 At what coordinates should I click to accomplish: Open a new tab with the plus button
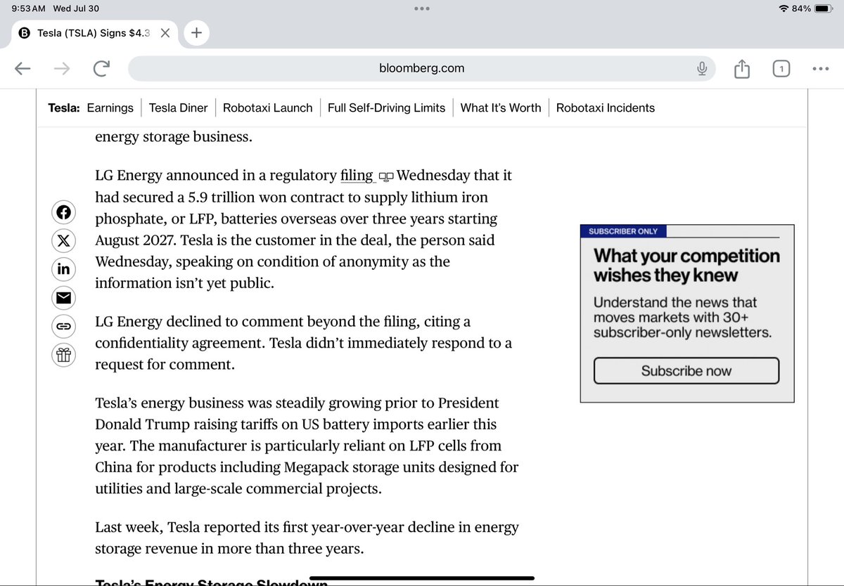pos(197,33)
